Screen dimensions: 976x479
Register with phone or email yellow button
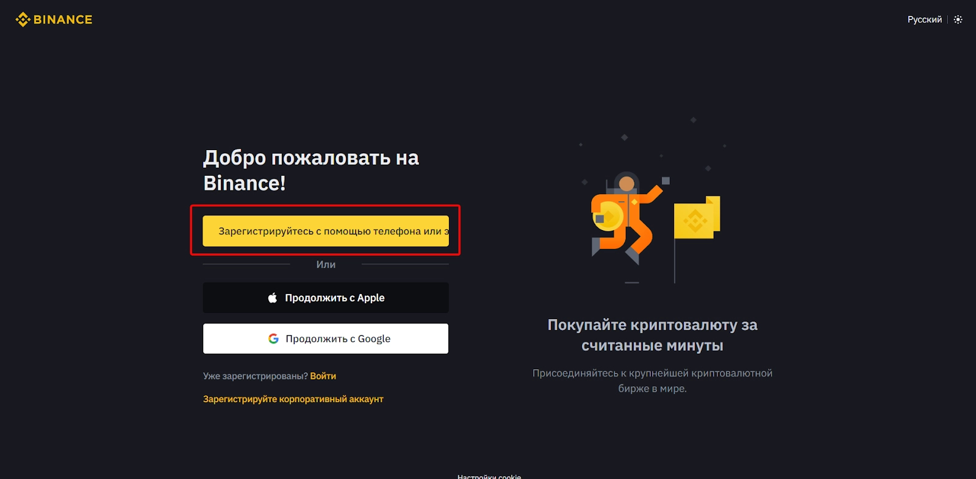tap(326, 231)
